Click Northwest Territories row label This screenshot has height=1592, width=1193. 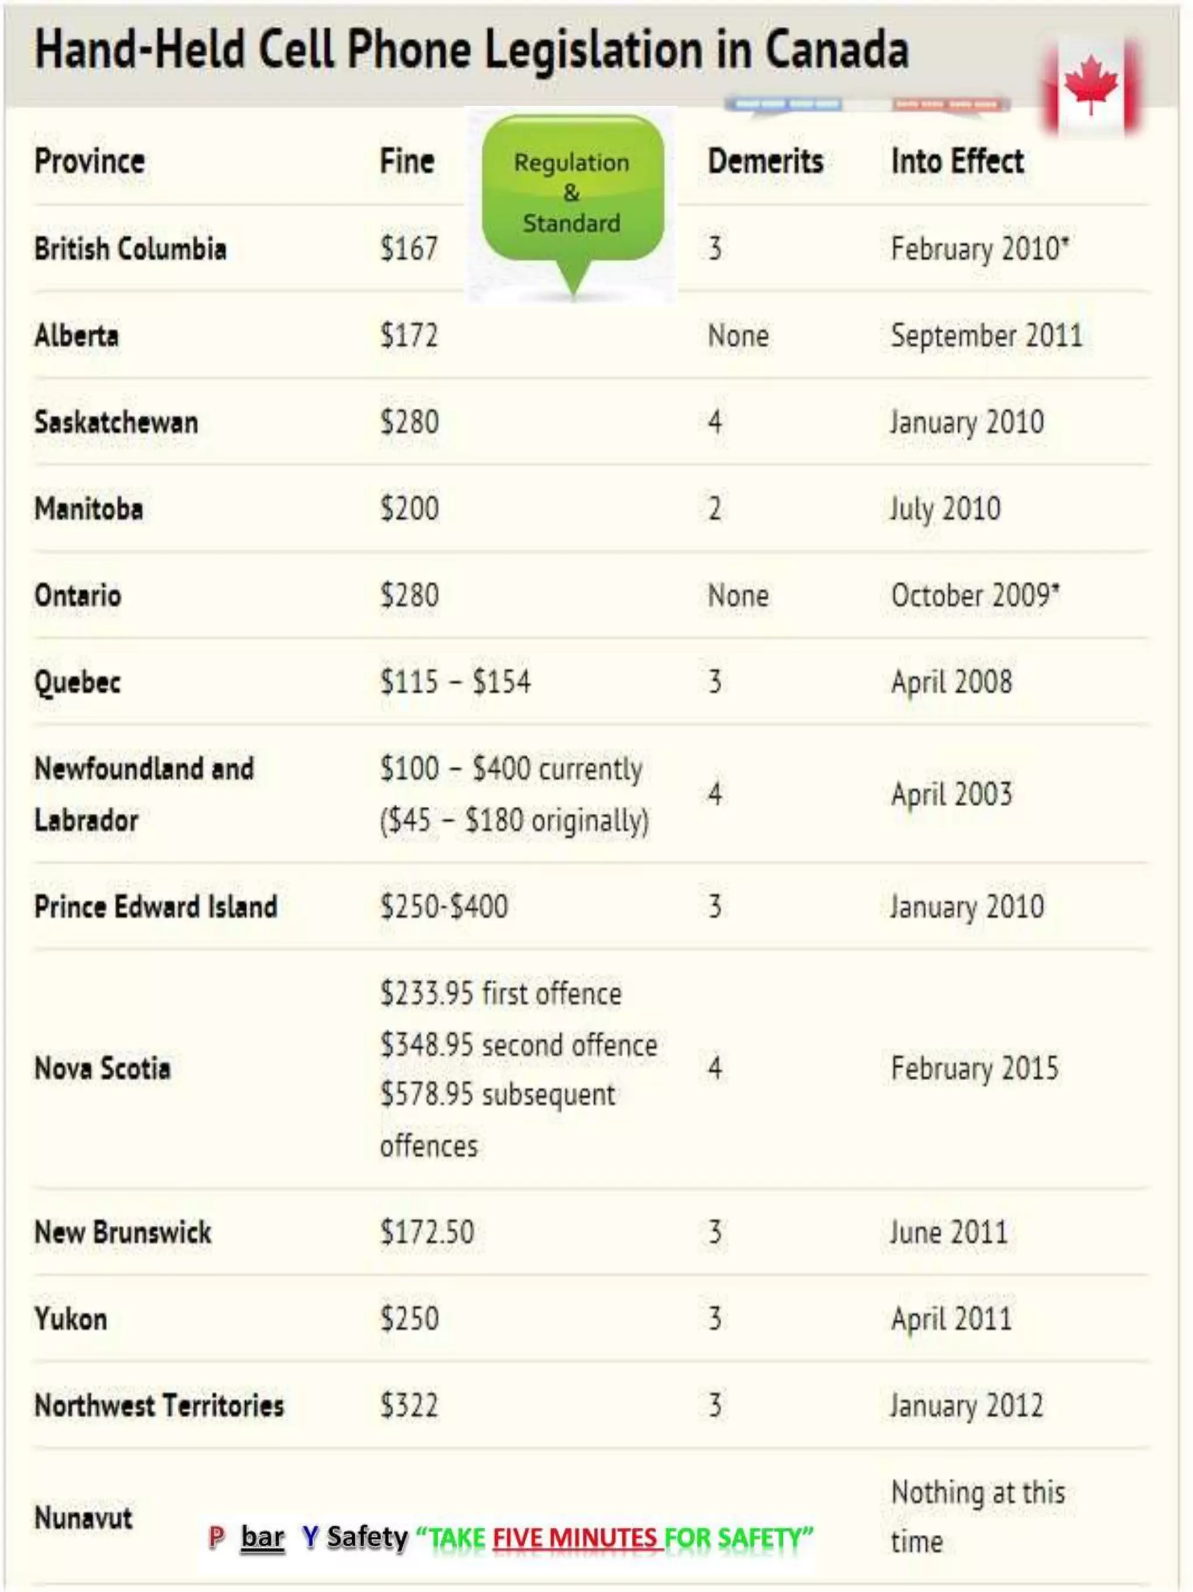[159, 1405]
